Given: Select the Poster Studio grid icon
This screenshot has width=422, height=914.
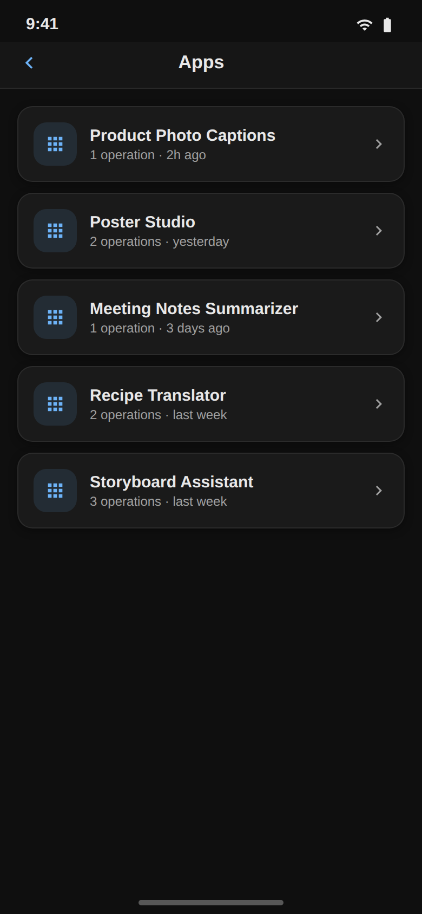Looking at the screenshot, I should click(x=55, y=231).
